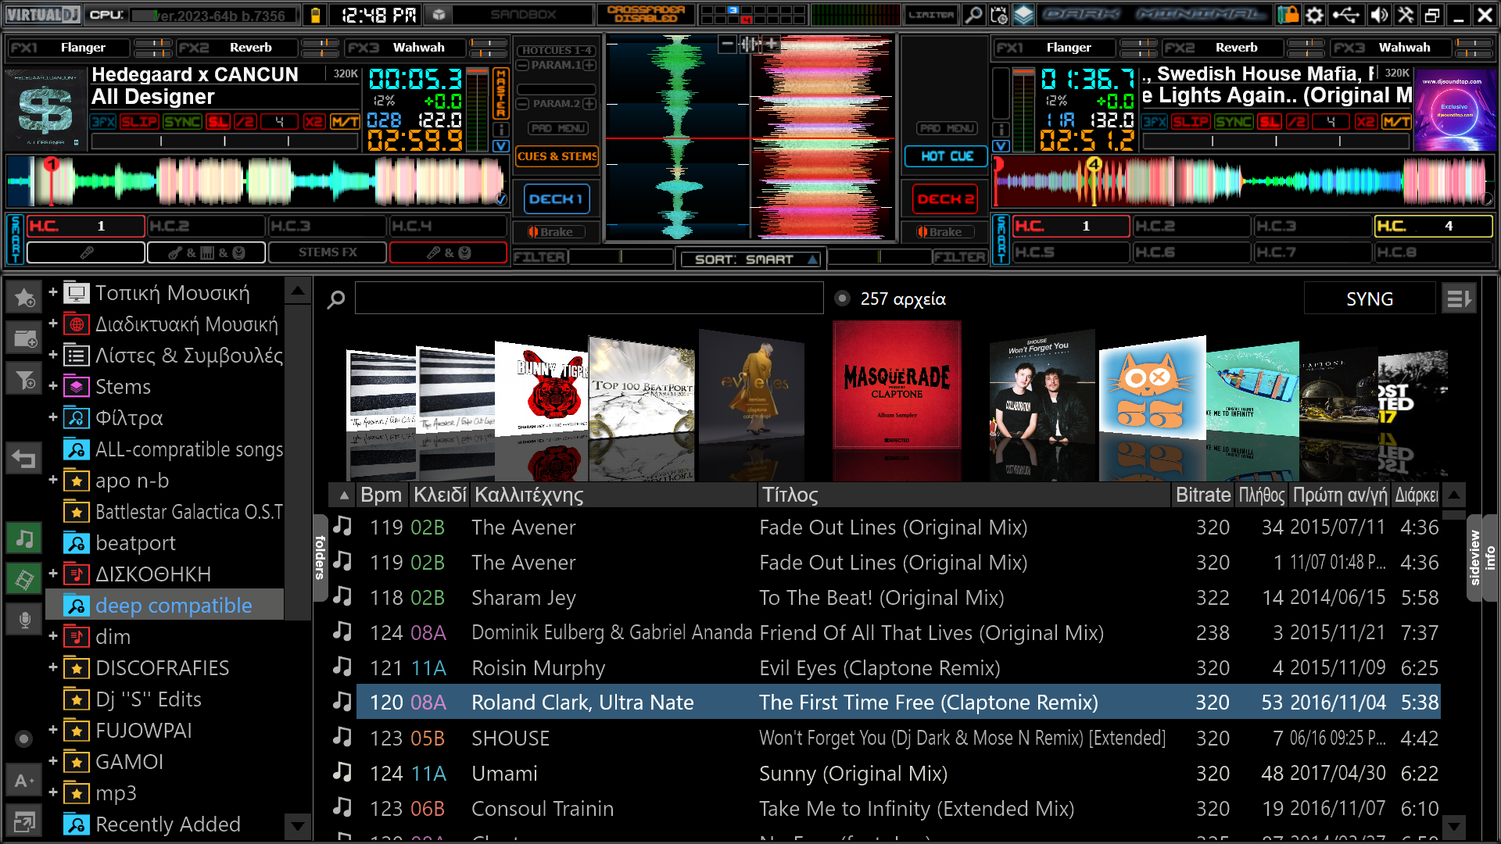The width and height of the screenshot is (1501, 844).
Task: Open the SORT: SMART dropdown
Action: pos(748,259)
